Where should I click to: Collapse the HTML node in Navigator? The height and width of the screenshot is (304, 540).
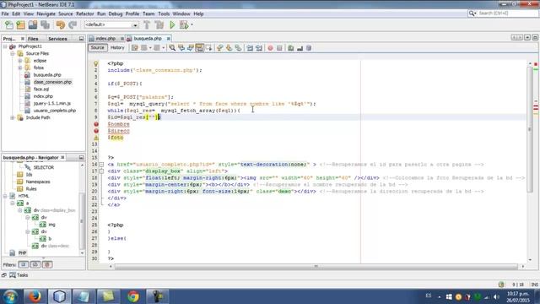click(x=5, y=196)
